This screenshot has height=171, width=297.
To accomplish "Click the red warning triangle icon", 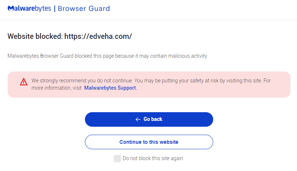I will pyautogui.click(x=24, y=82).
